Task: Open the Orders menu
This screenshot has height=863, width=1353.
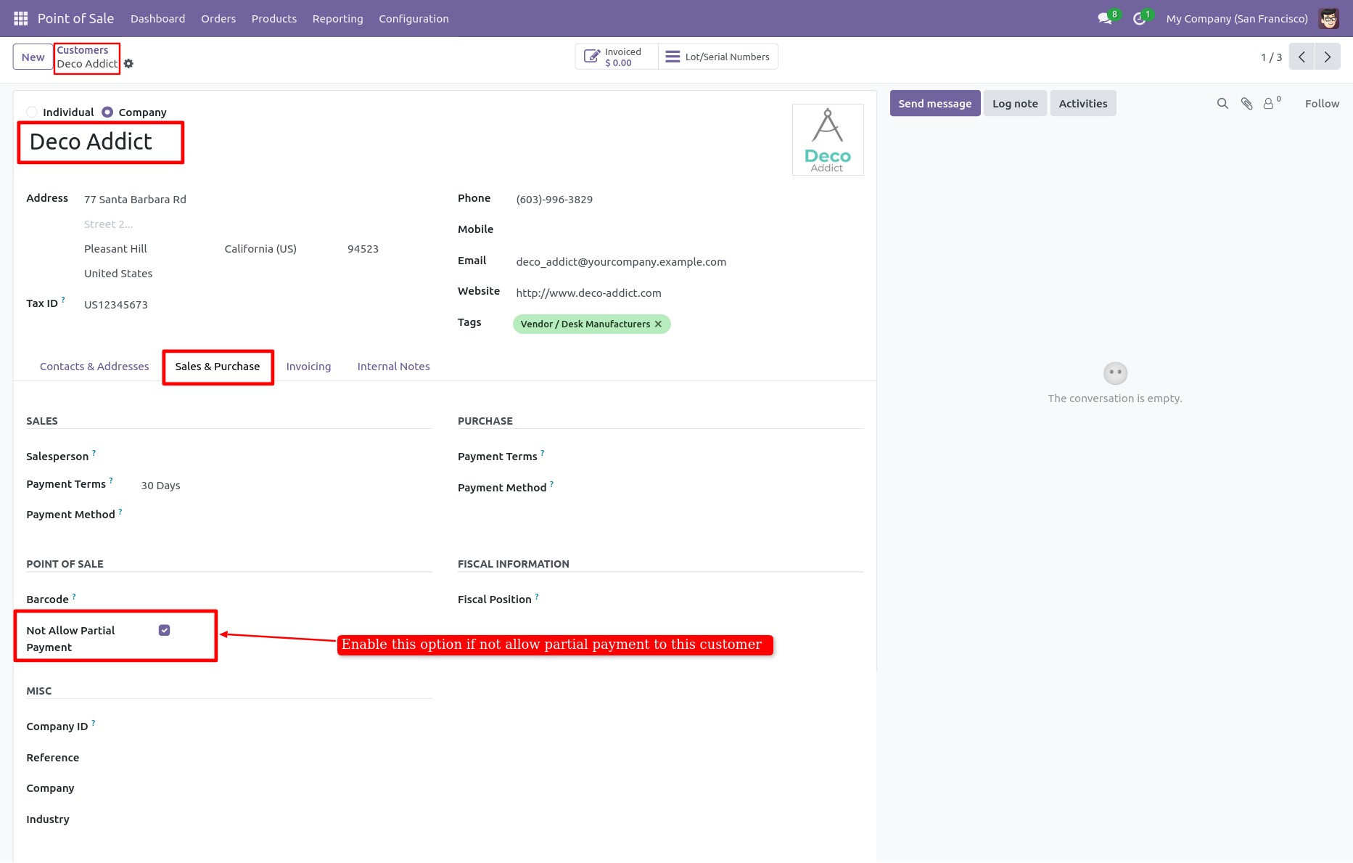Action: (218, 19)
